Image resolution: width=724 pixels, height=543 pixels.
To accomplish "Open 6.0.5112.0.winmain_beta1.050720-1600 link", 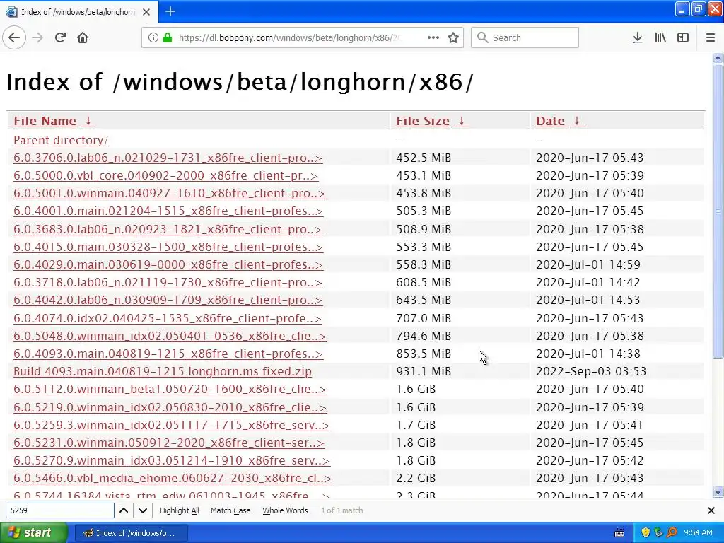I will (x=170, y=390).
